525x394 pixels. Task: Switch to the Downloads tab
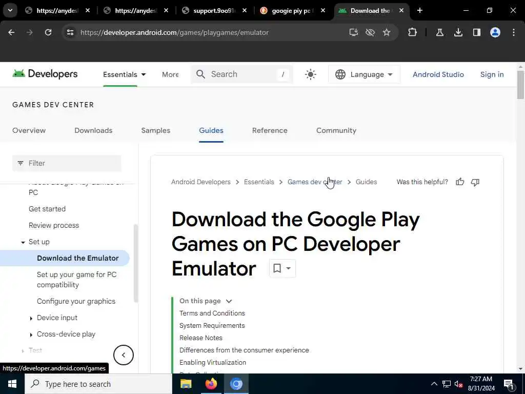point(93,130)
